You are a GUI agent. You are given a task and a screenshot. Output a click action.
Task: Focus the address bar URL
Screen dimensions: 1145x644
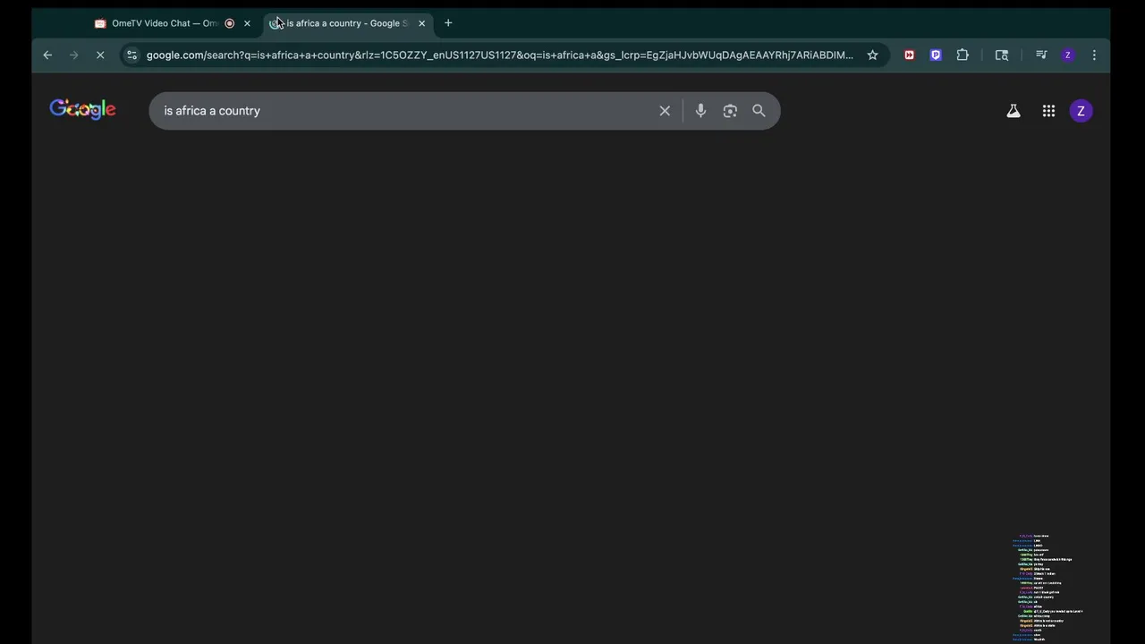(x=500, y=55)
